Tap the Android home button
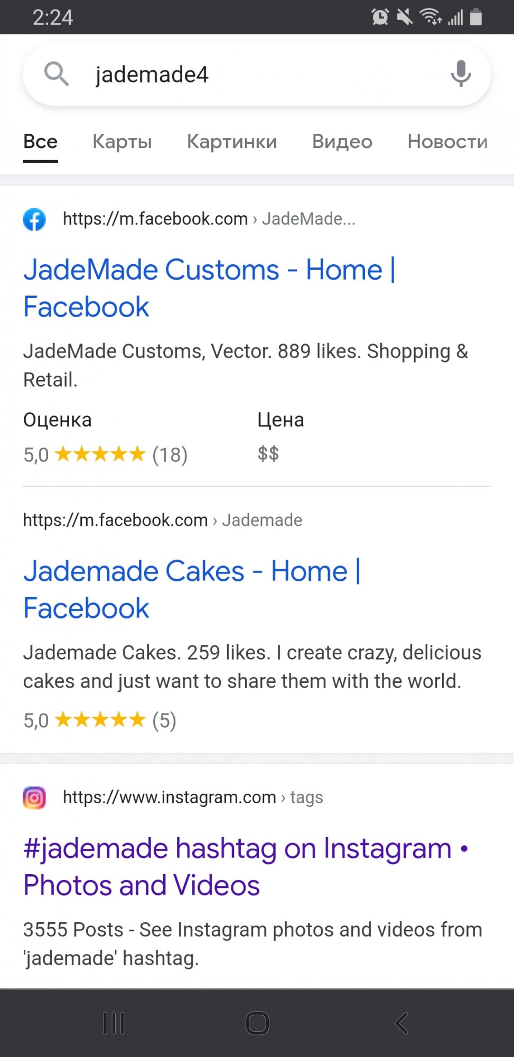 (x=257, y=1023)
